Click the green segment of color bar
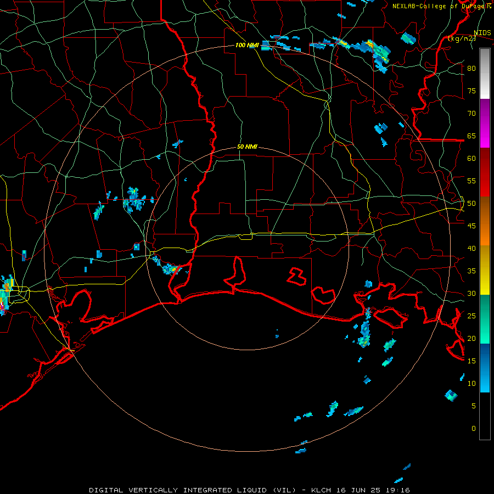This screenshot has height=494, width=494. (485, 319)
